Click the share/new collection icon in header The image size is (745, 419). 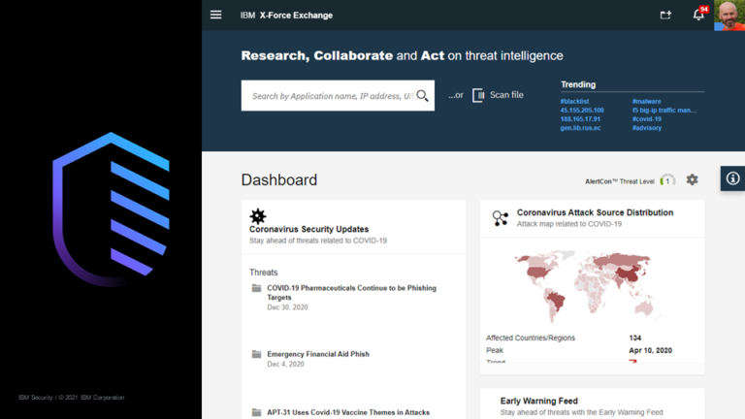665,16
